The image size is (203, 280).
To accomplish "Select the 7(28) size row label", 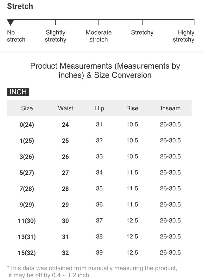I will (27, 189).
